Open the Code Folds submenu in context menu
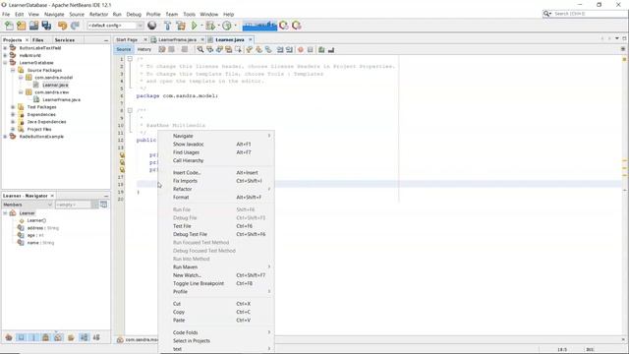Viewport: 629px width, 354px height. pos(217,332)
